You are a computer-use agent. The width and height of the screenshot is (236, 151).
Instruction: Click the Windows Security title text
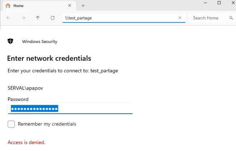point(40,42)
